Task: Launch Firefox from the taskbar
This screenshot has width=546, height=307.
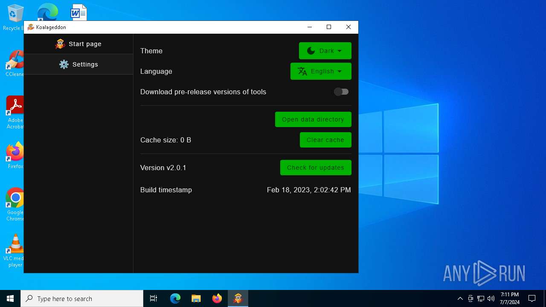Action: click(x=217, y=298)
